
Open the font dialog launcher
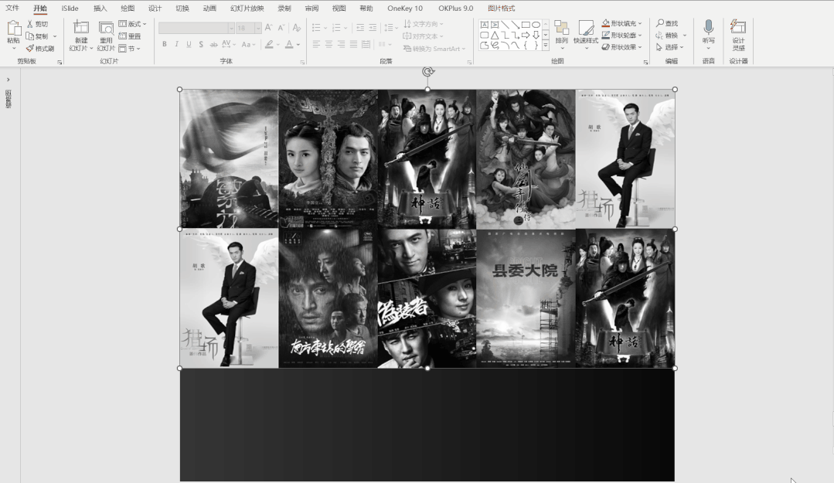pos(303,63)
